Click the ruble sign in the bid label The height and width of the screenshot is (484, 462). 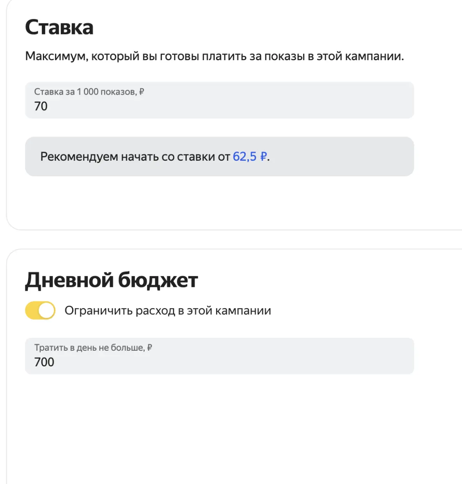point(142,92)
